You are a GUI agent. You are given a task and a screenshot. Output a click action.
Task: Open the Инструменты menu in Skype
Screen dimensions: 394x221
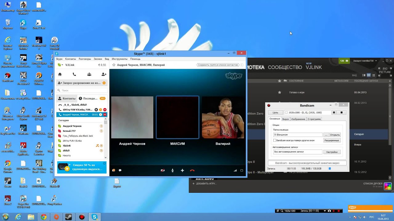click(x=119, y=59)
